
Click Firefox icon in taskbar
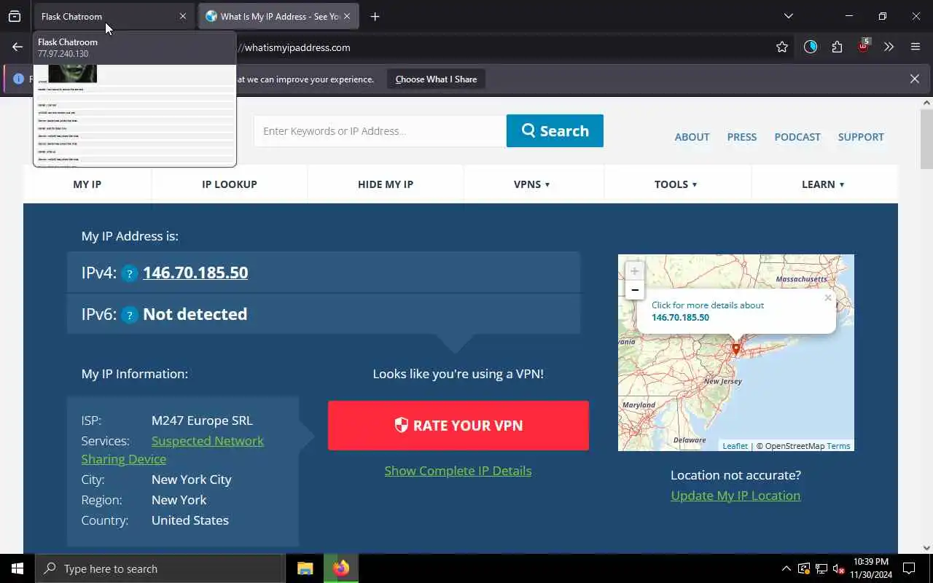340,568
